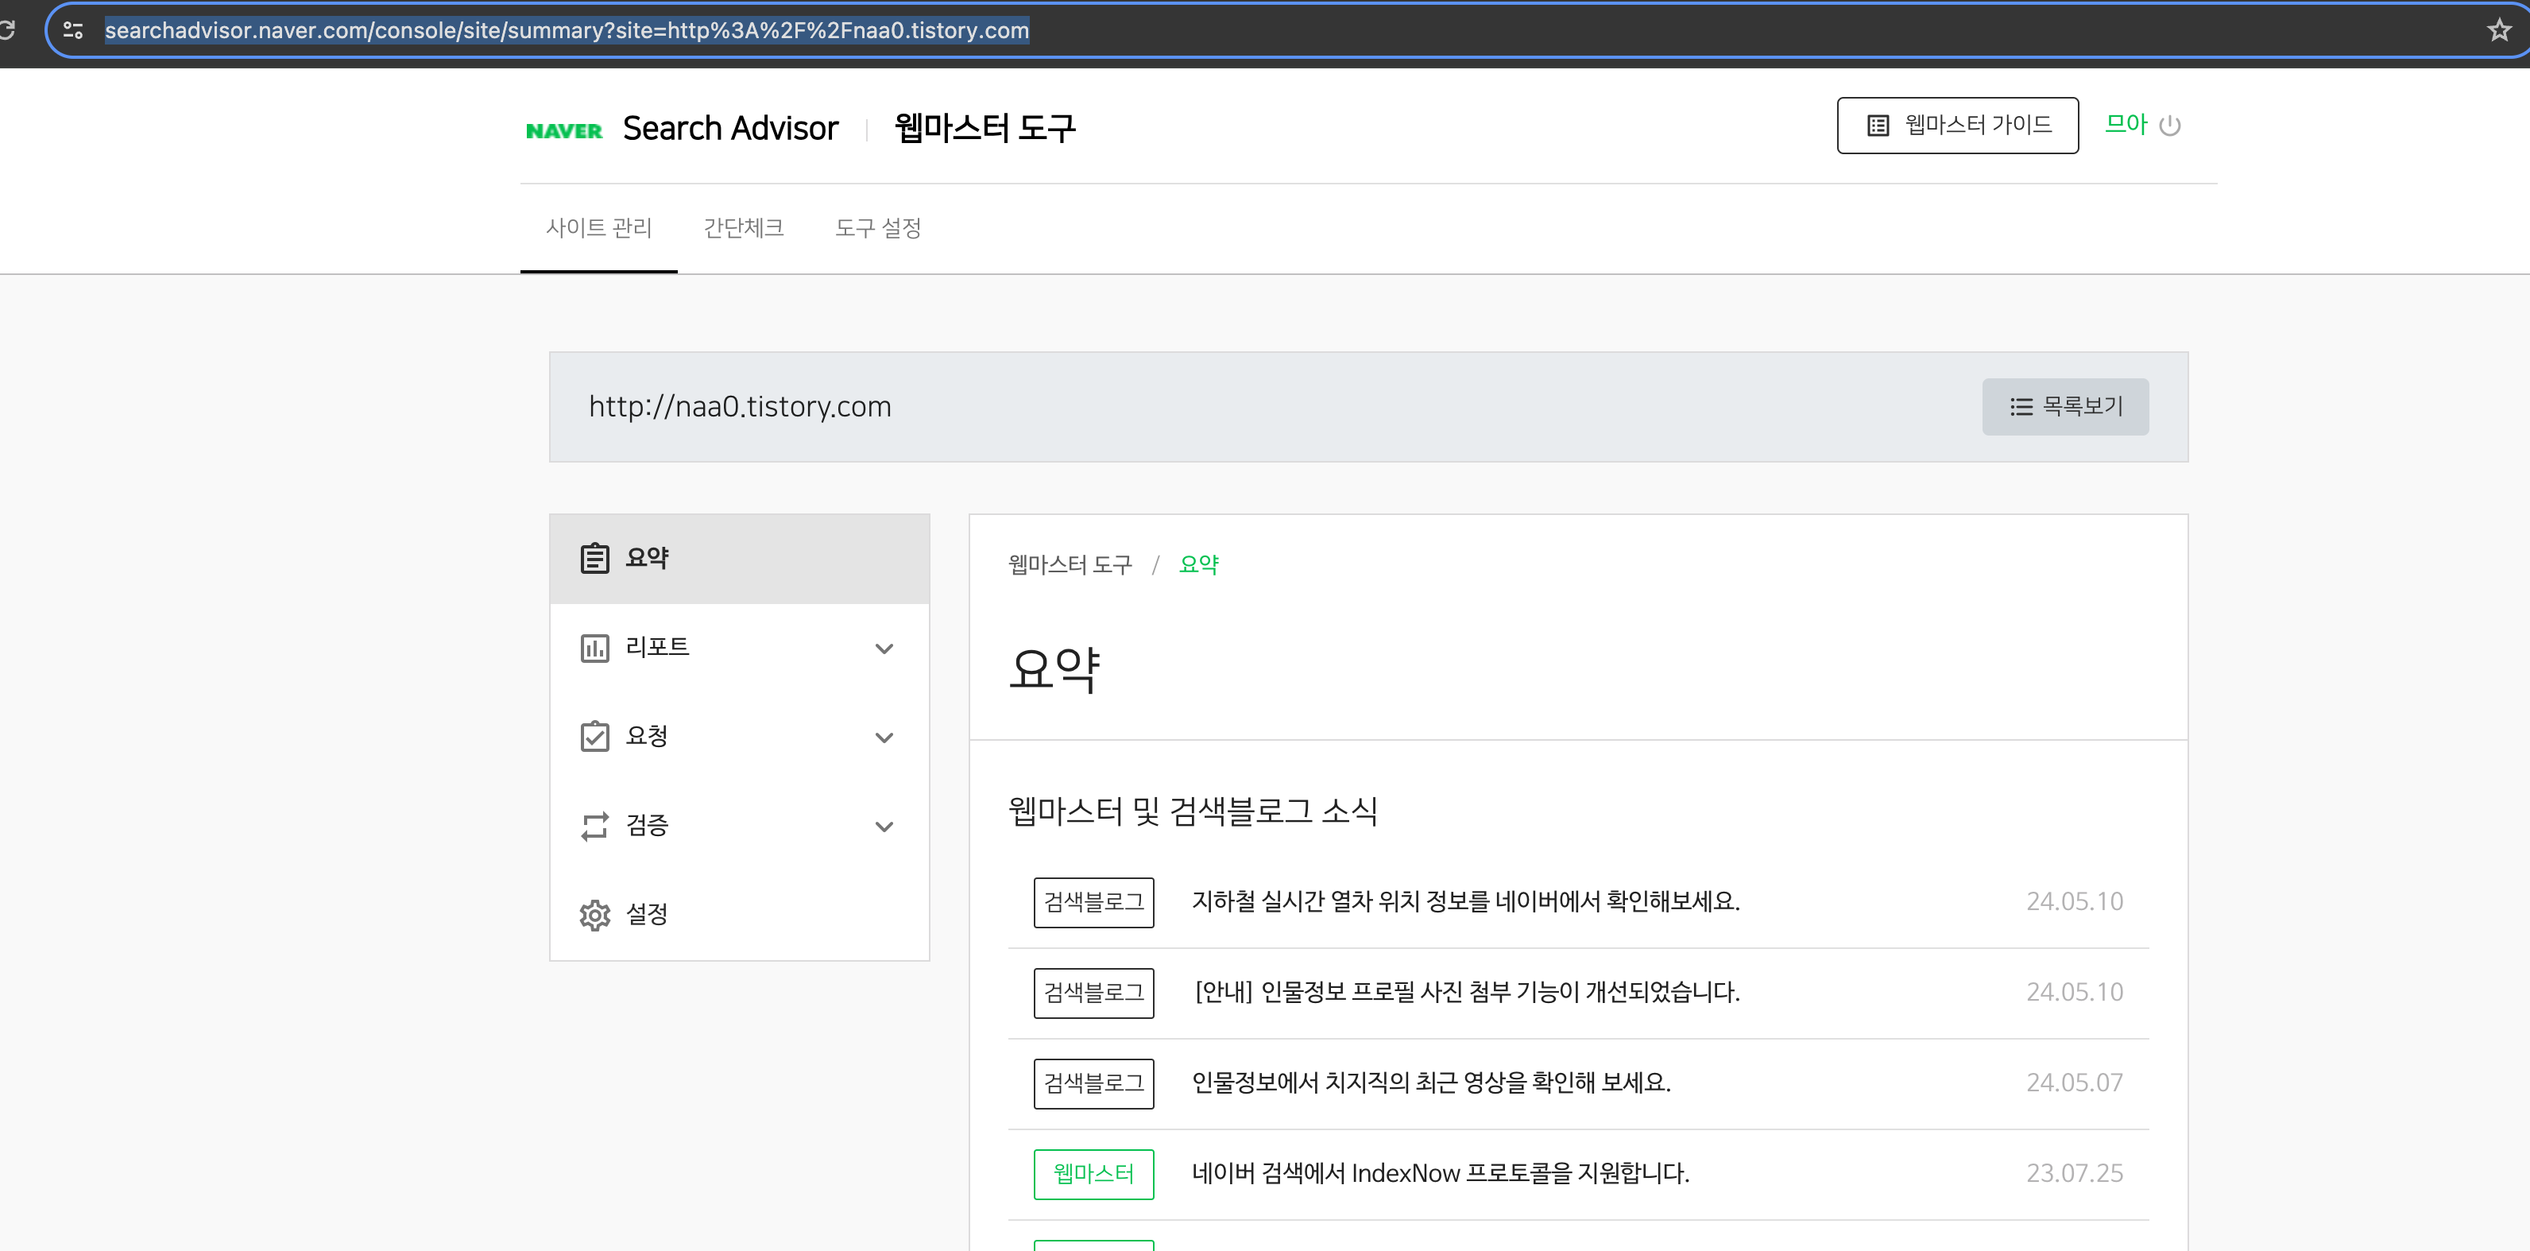This screenshot has width=2530, height=1251.
Task: Switch to the 도구 설정 tab
Action: [878, 228]
